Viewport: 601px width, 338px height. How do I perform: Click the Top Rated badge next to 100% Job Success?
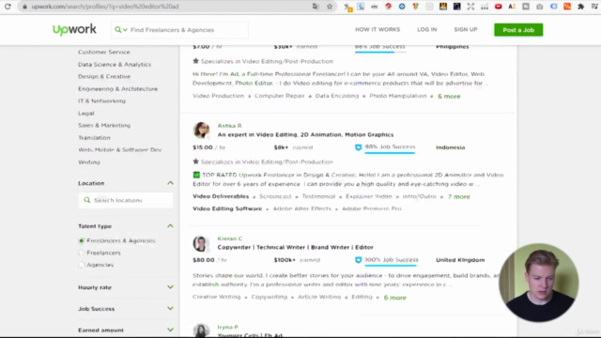[x=358, y=260]
